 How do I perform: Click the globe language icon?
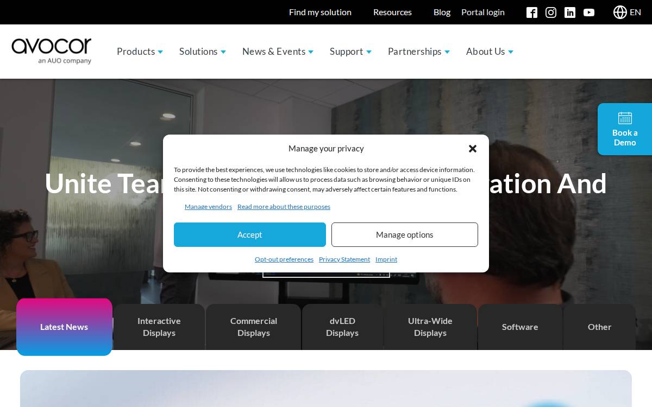pos(620,12)
